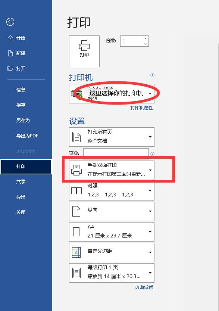Open the 手动双面打印 duplex dropdown
This screenshot has width=219, height=311.
[112, 170]
